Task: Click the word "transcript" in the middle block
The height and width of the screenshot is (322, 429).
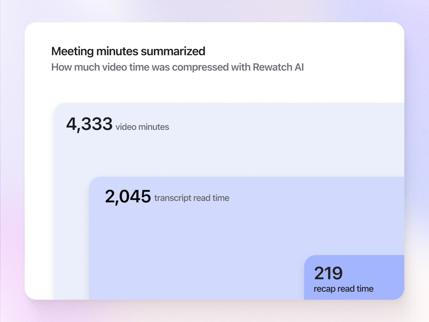Action: pyautogui.click(x=172, y=198)
